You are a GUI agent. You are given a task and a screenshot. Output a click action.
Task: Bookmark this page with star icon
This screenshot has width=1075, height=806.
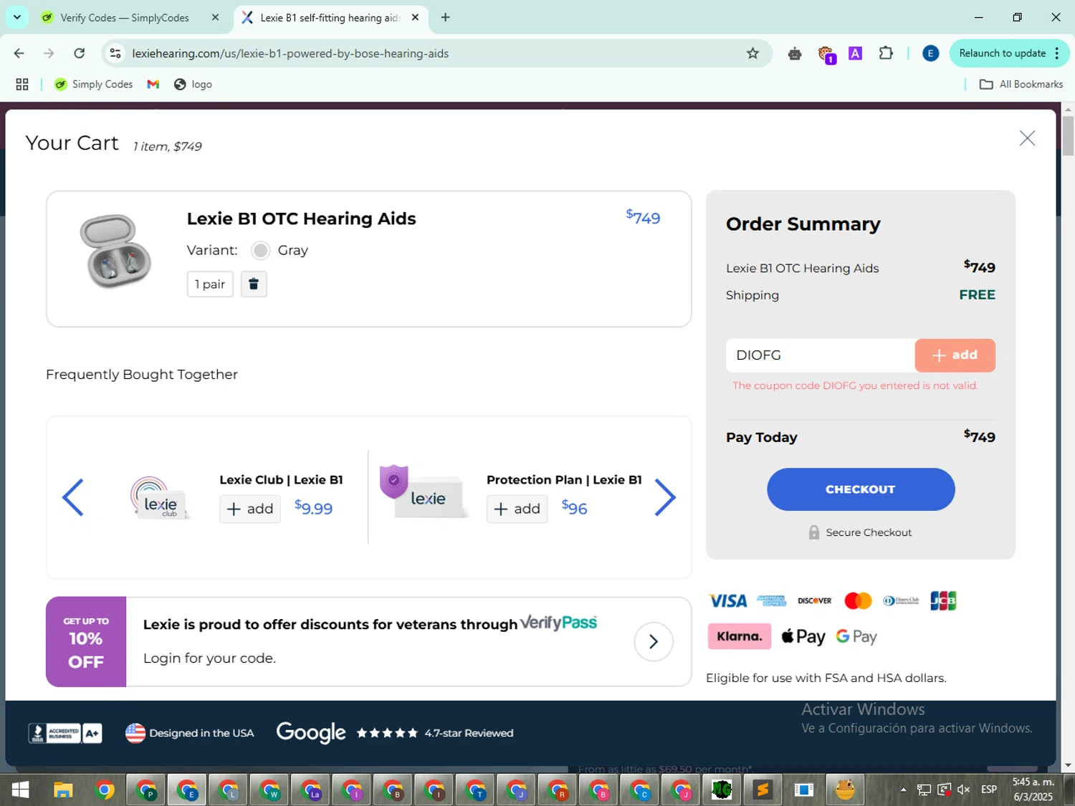coord(752,54)
